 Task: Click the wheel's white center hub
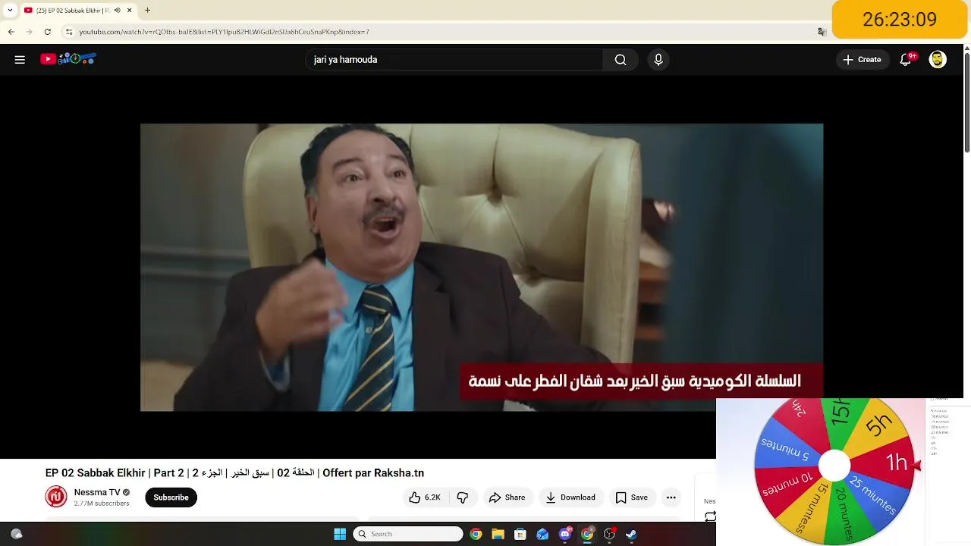(x=834, y=466)
